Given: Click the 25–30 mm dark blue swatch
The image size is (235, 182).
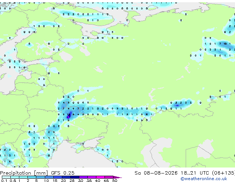Looking at the screenshot, I should 75,177.
